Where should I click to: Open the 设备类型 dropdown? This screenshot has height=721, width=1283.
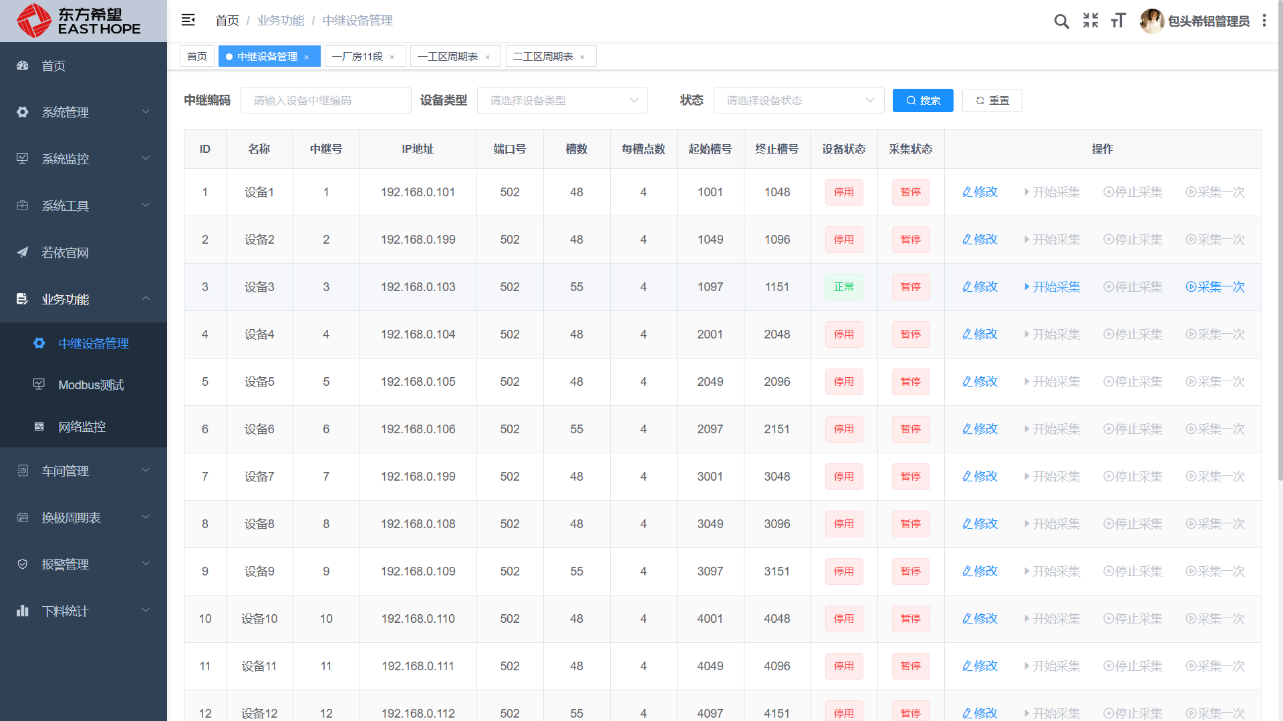pos(562,100)
